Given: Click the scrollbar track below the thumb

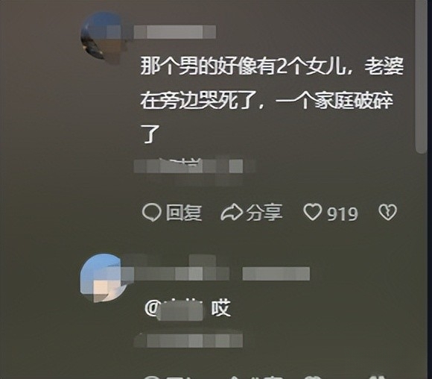Looking at the screenshot, I should pos(421,265).
